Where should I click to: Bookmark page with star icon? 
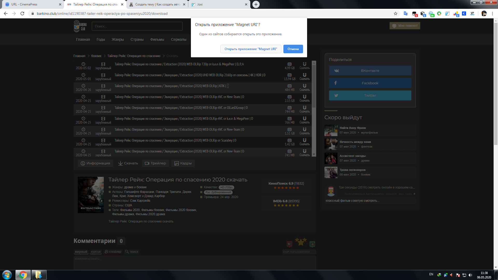pyautogui.click(x=395, y=13)
